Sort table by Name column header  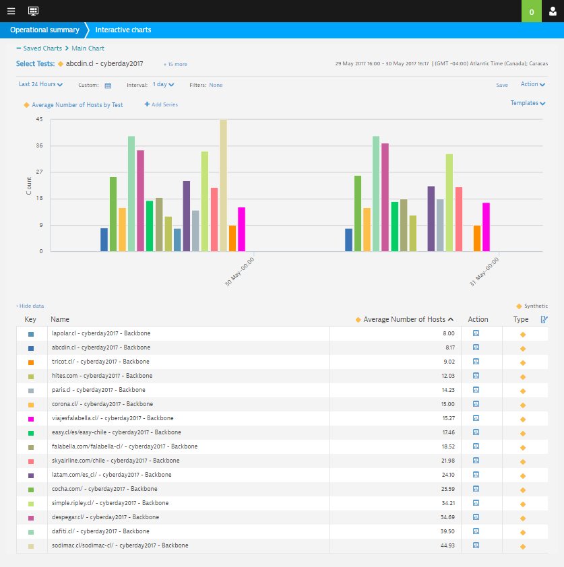click(x=60, y=319)
